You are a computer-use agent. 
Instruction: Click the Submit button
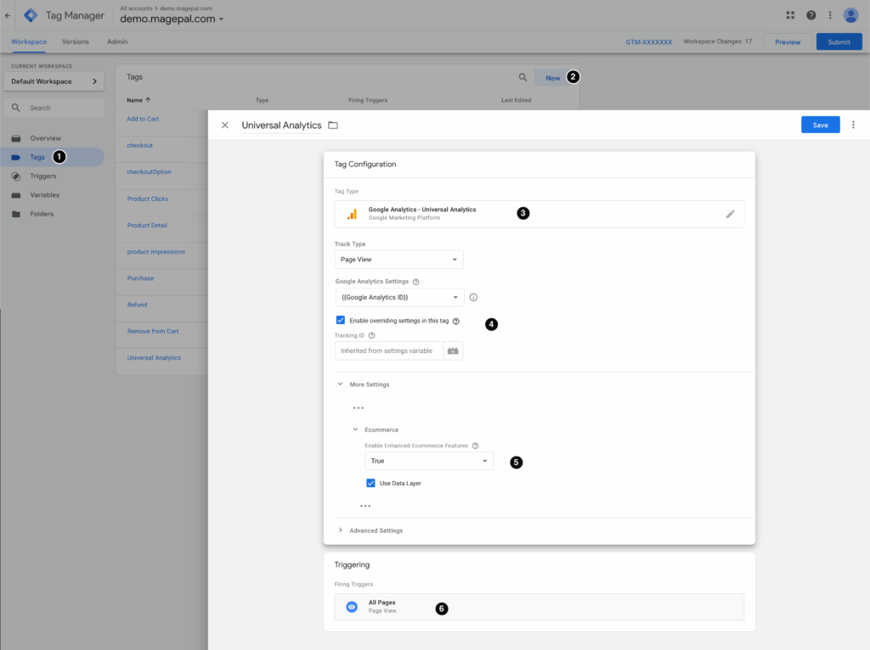pyautogui.click(x=839, y=42)
